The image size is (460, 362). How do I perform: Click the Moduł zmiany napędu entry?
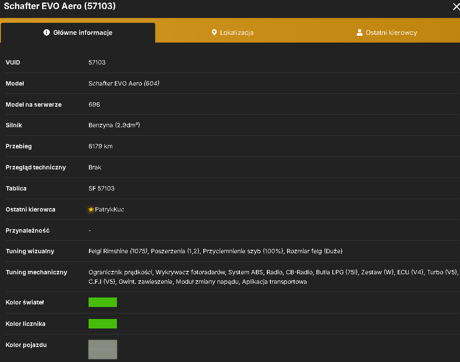tap(207, 282)
